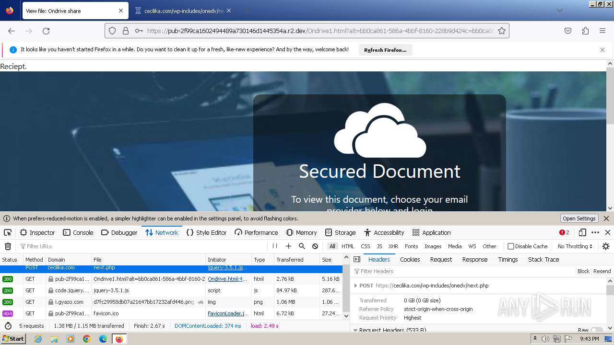The height and width of the screenshot is (345, 614).
Task: Open request blocking panel icon
Action: coord(315,246)
